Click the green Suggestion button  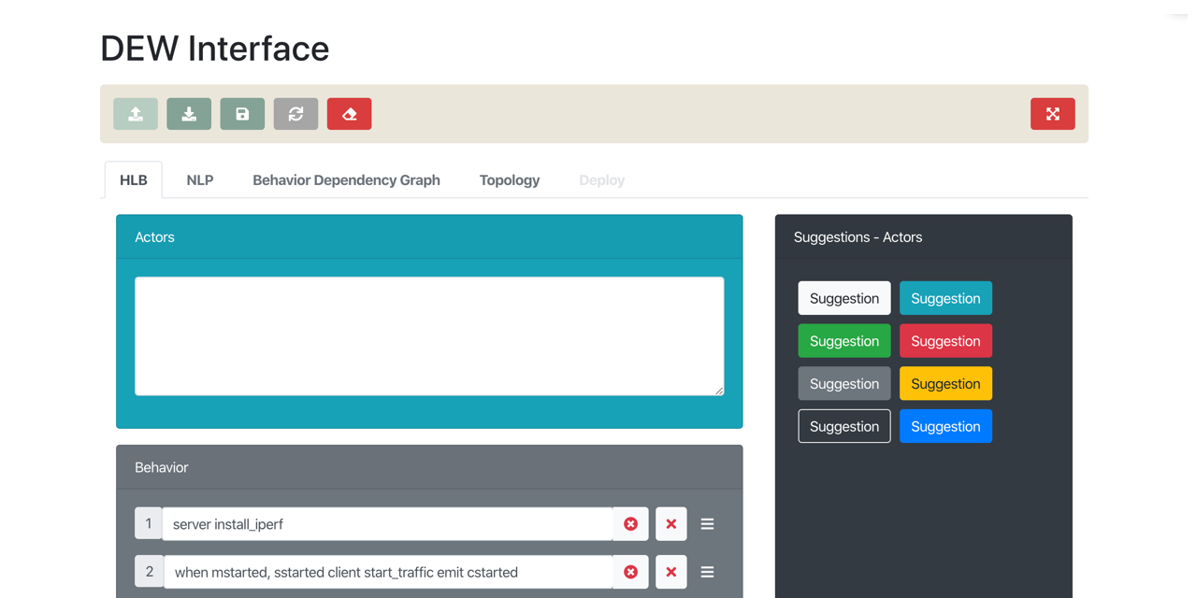(x=844, y=341)
